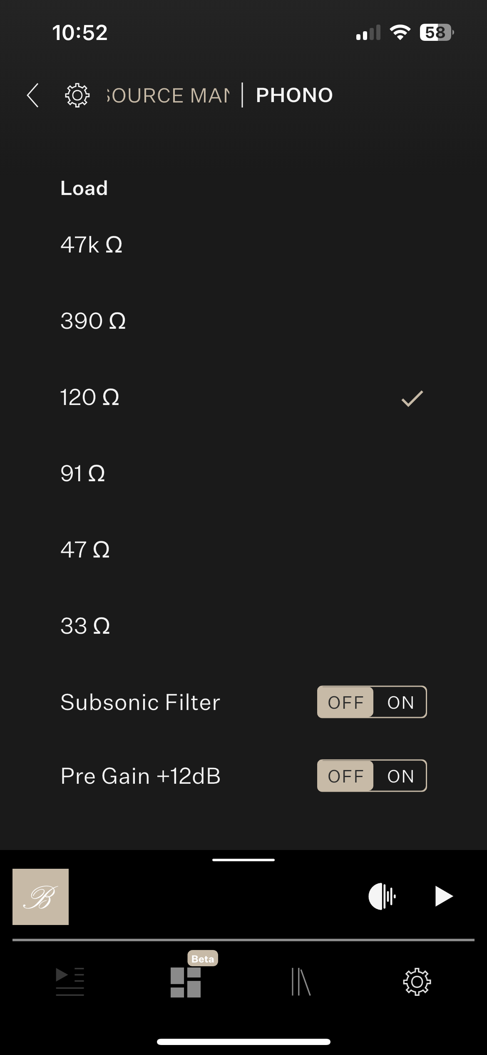Choose the 47 Ω load setting
This screenshot has height=1055, width=487.
[x=85, y=550]
